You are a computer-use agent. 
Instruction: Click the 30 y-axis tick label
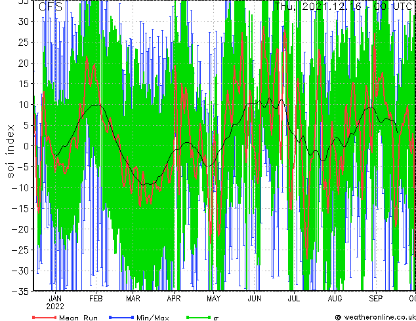pyautogui.click(x=23, y=22)
